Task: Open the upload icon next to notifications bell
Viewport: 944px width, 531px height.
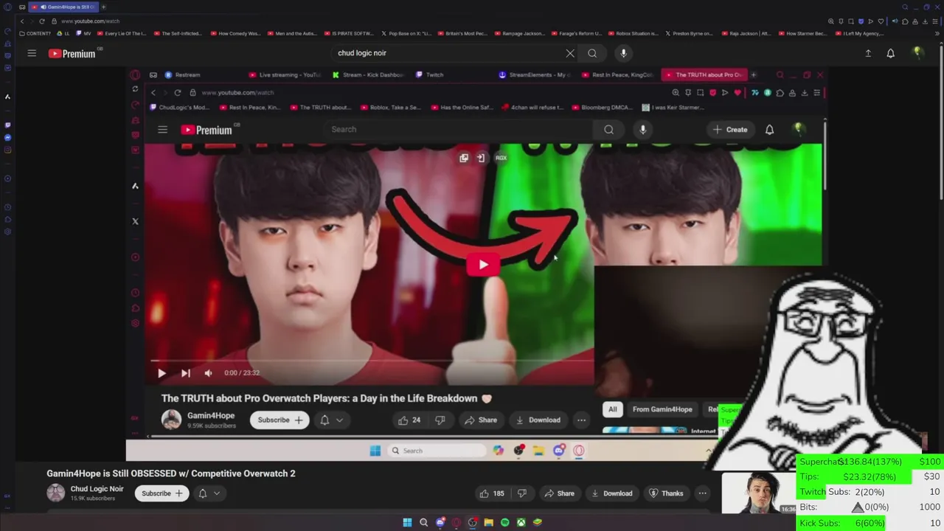Action: coord(868,53)
